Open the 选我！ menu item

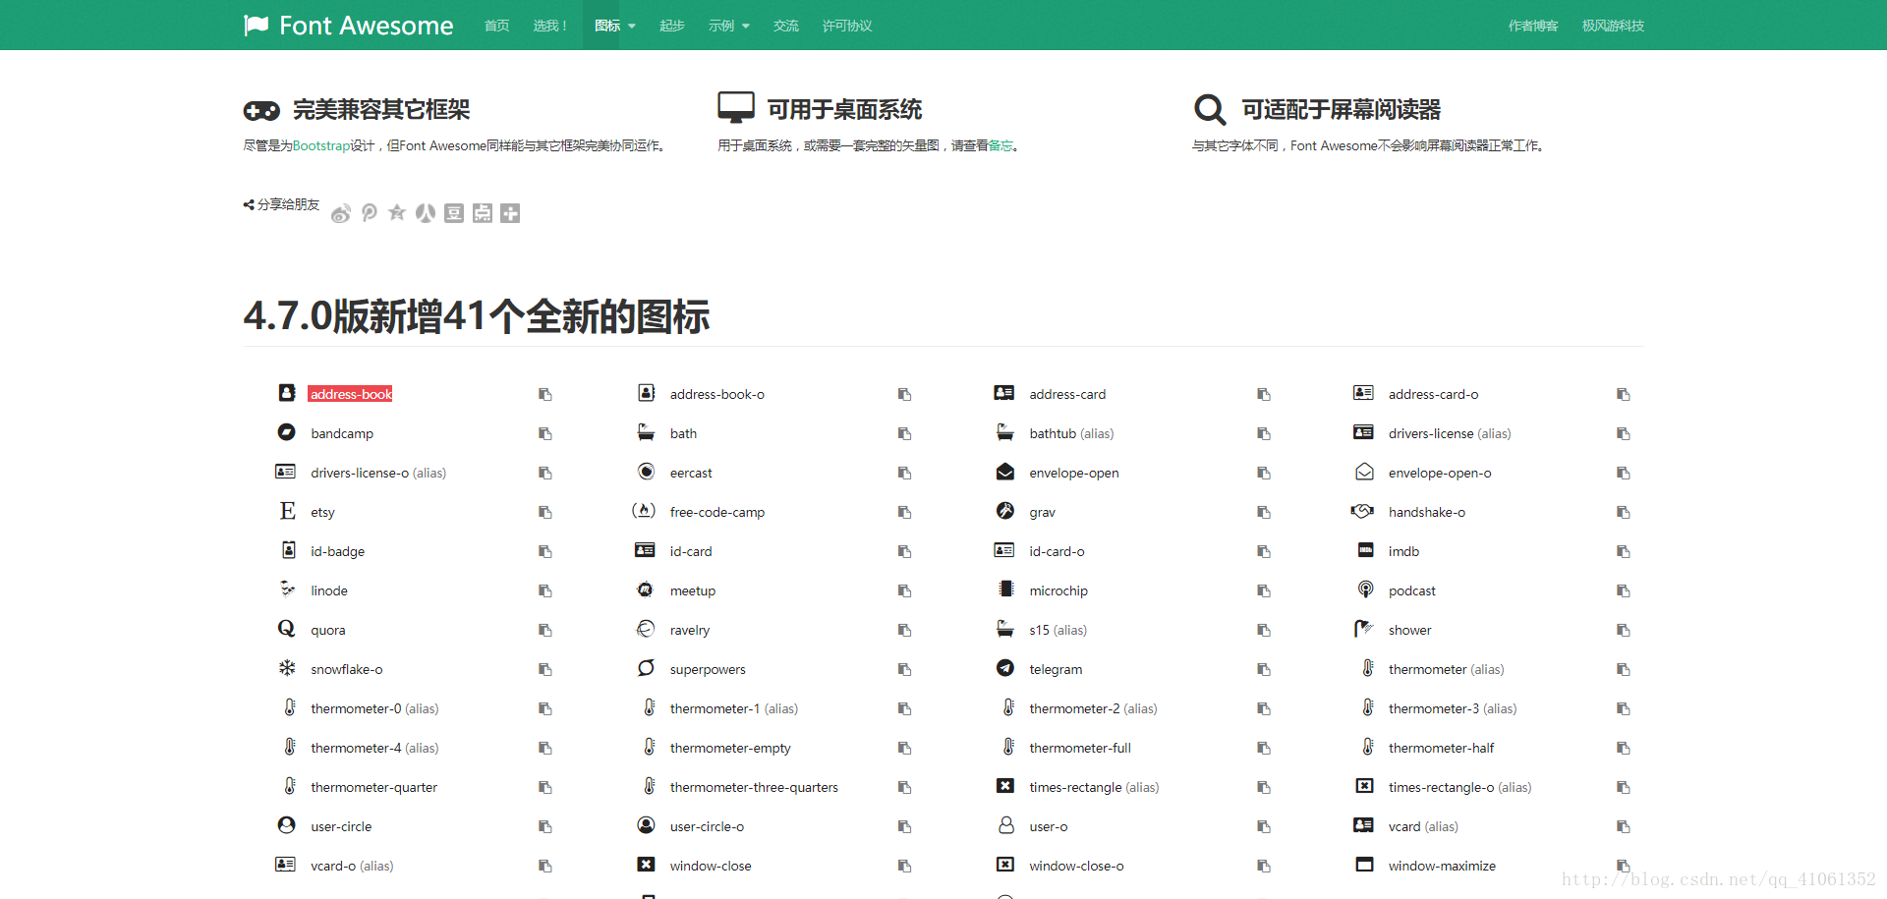pyautogui.click(x=550, y=26)
